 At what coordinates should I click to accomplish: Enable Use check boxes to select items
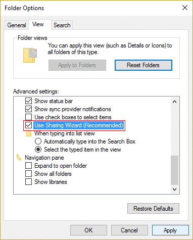click(x=28, y=117)
